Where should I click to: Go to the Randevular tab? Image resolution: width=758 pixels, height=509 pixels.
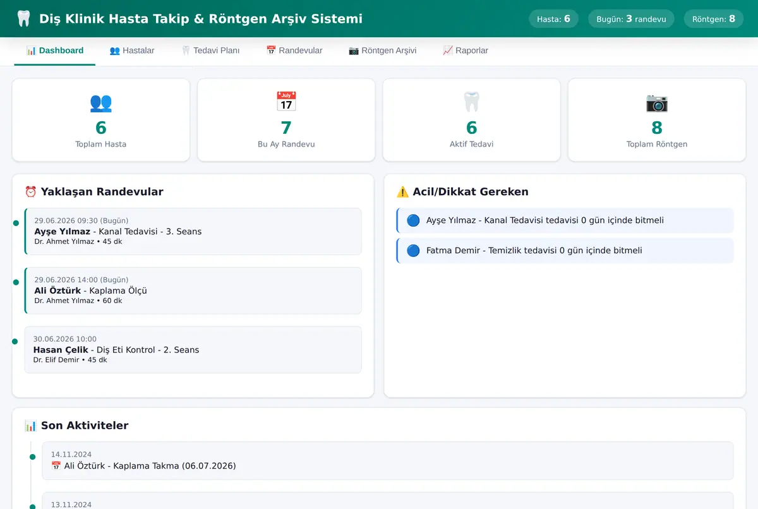[294, 51]
